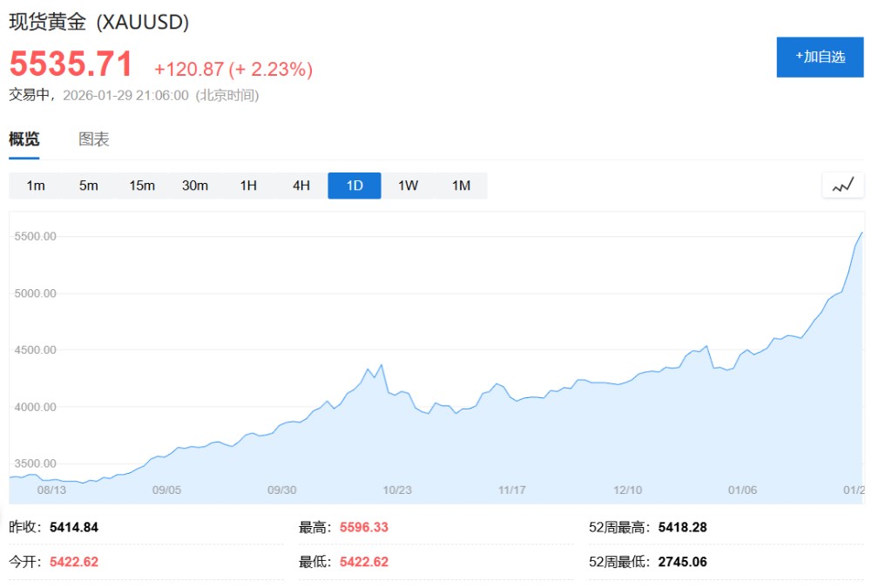The image size is (892, 588).
Task: Show the 1M monthly chart
Action: 461,186
